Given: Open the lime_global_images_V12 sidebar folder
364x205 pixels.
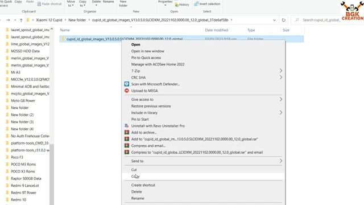Looking at the screenshot, I should (x=30, y=44).
